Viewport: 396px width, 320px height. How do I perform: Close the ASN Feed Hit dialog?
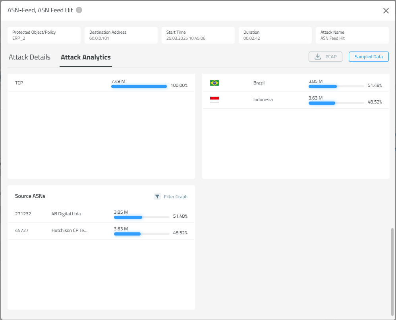(x=386, y=11)
